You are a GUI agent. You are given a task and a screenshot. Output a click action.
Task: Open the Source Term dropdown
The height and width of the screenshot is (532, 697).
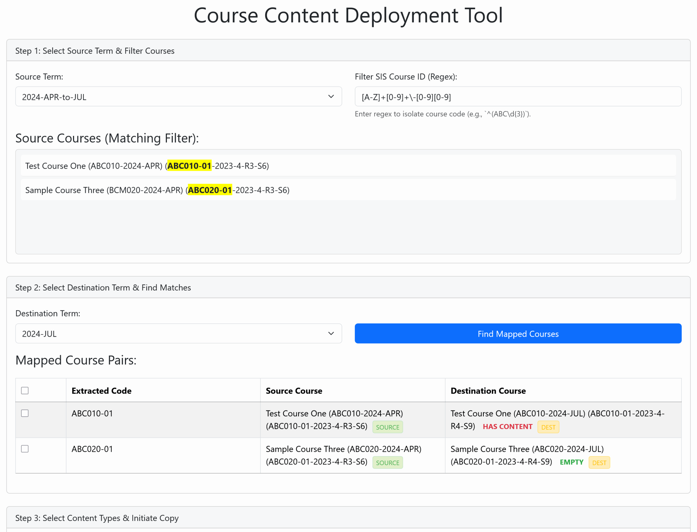(x=178, y=97)
